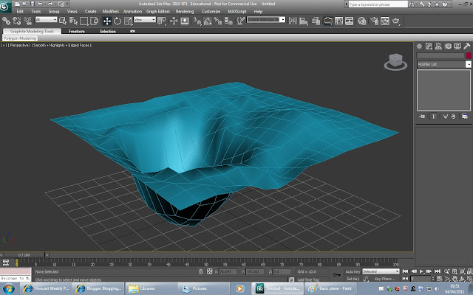The image size is (473, 295).
Task: Switch to the Freeform ribbon tab
Action: [77, 31]
